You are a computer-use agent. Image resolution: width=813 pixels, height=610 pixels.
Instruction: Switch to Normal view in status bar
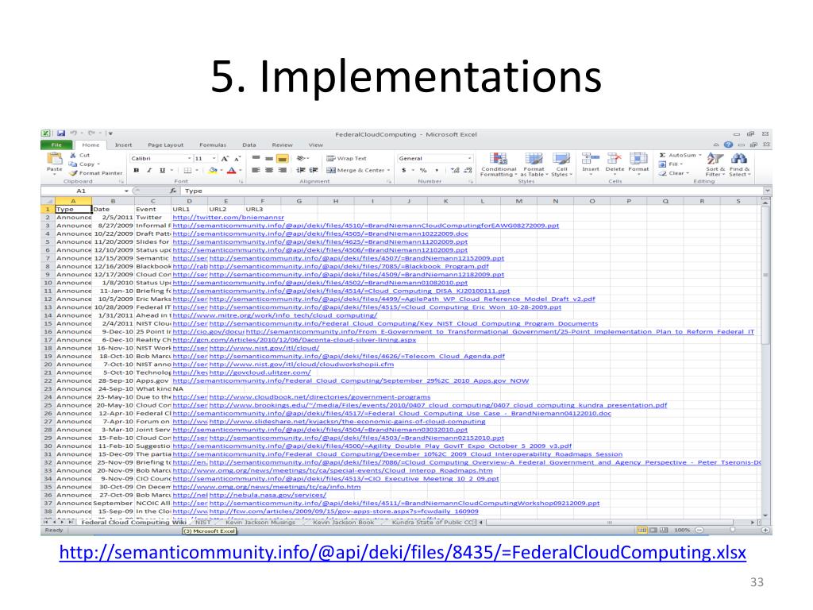pos(642,530)
